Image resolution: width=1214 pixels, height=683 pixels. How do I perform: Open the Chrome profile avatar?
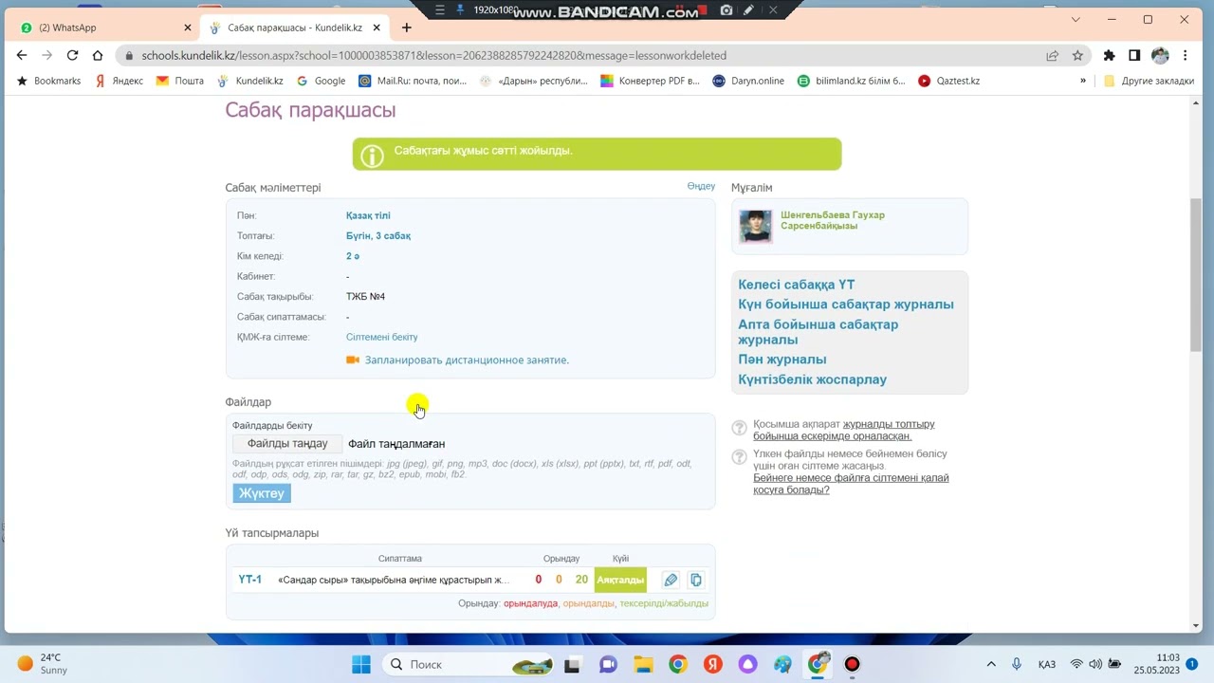[1160, 55]
